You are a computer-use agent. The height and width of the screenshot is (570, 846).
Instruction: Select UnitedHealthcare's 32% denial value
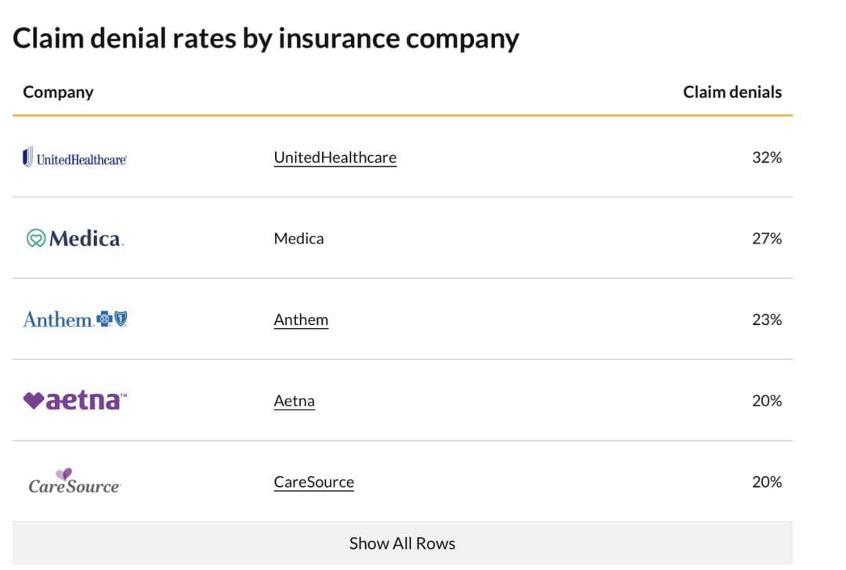point(766,157)
